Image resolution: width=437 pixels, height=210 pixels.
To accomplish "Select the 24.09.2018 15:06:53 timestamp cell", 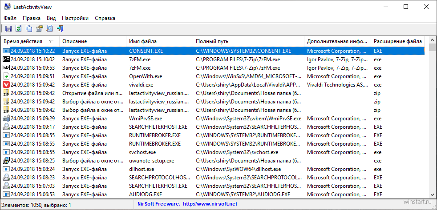I will [x=32, y=194].
